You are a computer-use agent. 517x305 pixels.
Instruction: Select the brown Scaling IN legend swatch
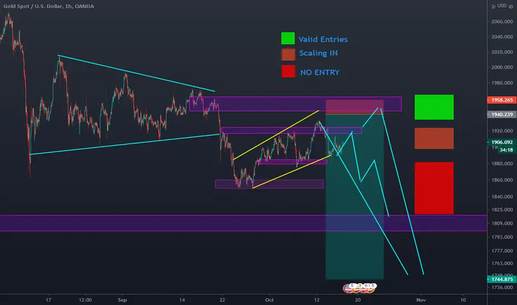pos(288,54)
